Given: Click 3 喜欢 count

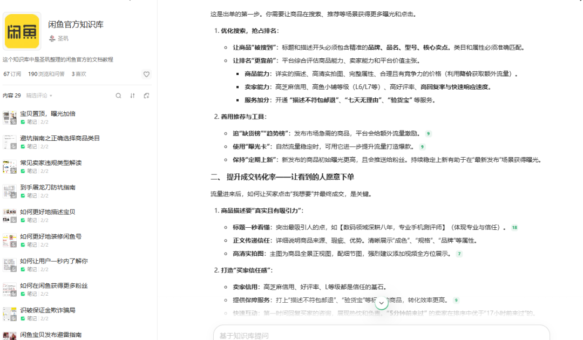Looking at the screenshot, I should point(79,74).
